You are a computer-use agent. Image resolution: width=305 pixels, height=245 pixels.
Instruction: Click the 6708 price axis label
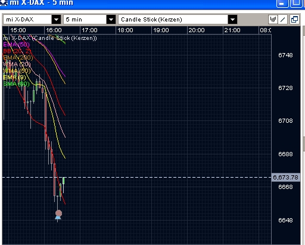[285, 120]
